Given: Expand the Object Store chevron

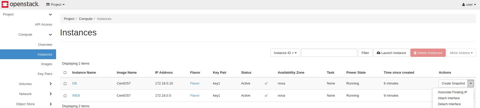Looking at the screenshot, I should coord(51,104).
